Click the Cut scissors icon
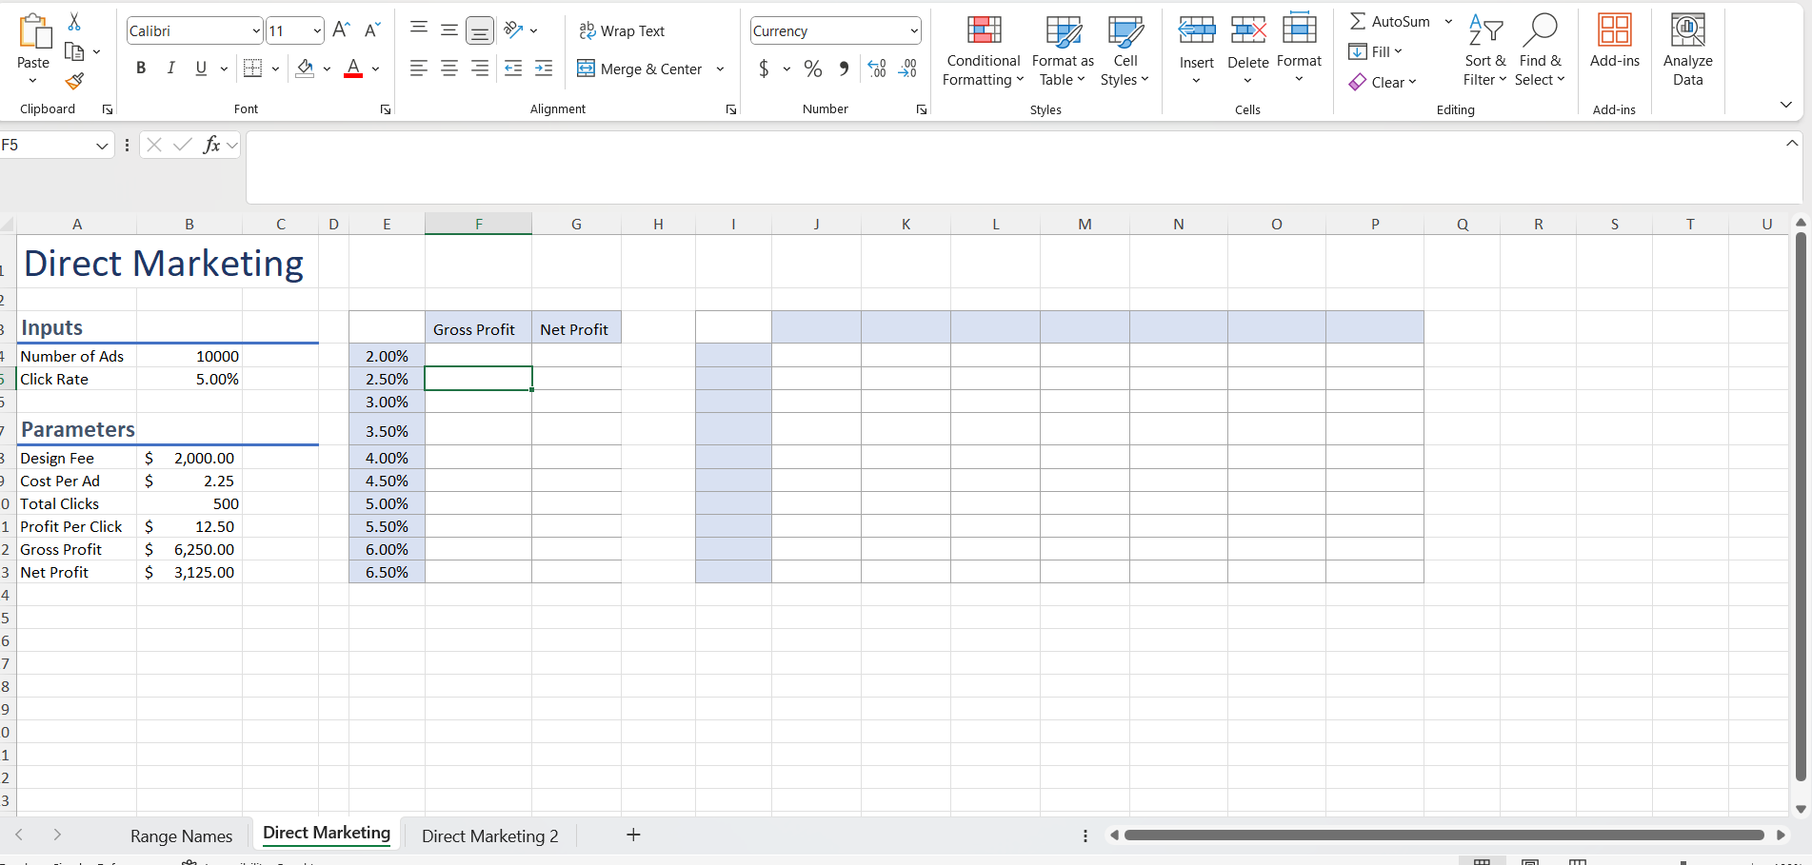This screenshot has height=865, width=1812. (74, 21)
